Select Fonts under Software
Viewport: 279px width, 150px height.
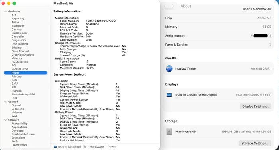(15, 142)
